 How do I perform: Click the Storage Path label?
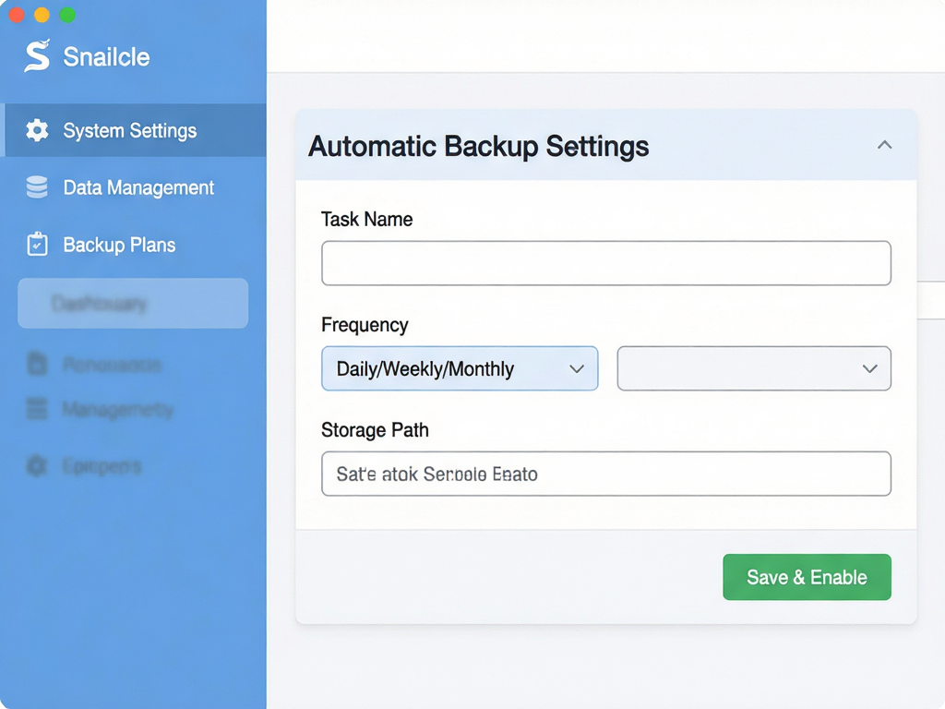pyautogui.click(x=375, y=430)
